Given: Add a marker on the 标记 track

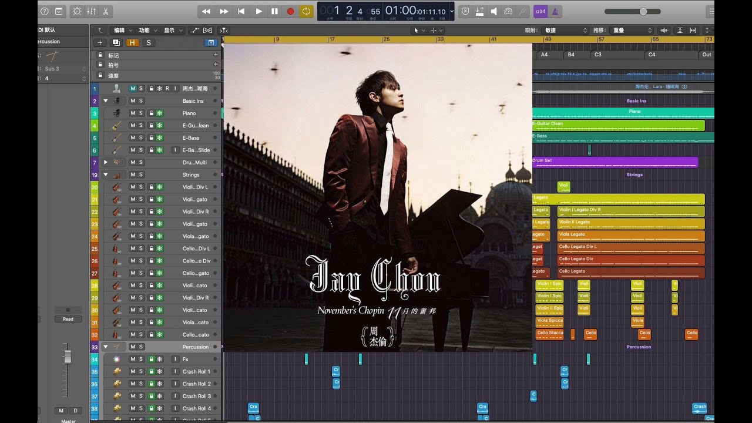Looking at the screenshot, I should click(216, 55).
